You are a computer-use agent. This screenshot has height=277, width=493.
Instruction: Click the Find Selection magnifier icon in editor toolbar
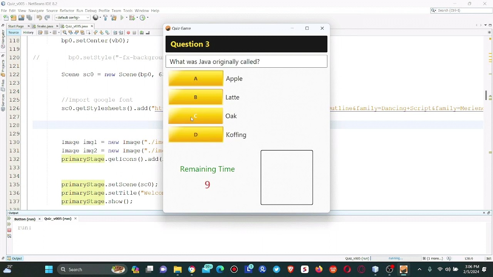tap(64, 33)
